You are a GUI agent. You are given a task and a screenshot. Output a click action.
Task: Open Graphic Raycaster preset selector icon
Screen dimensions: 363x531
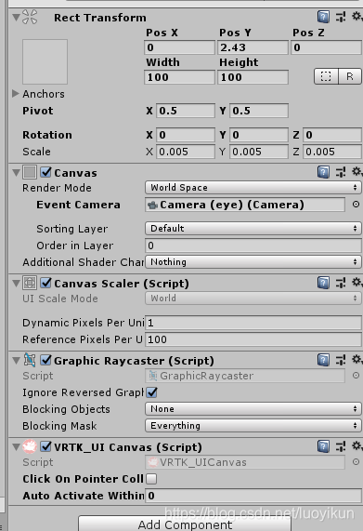pos(341,360)
